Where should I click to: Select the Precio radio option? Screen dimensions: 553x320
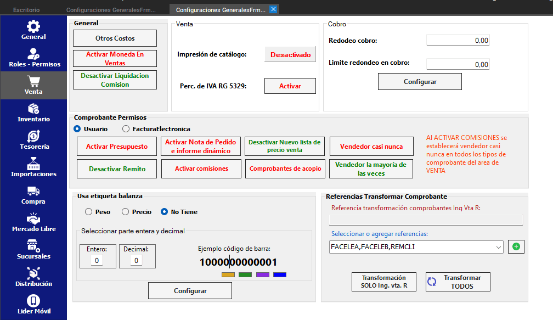[x=126, y=212]
